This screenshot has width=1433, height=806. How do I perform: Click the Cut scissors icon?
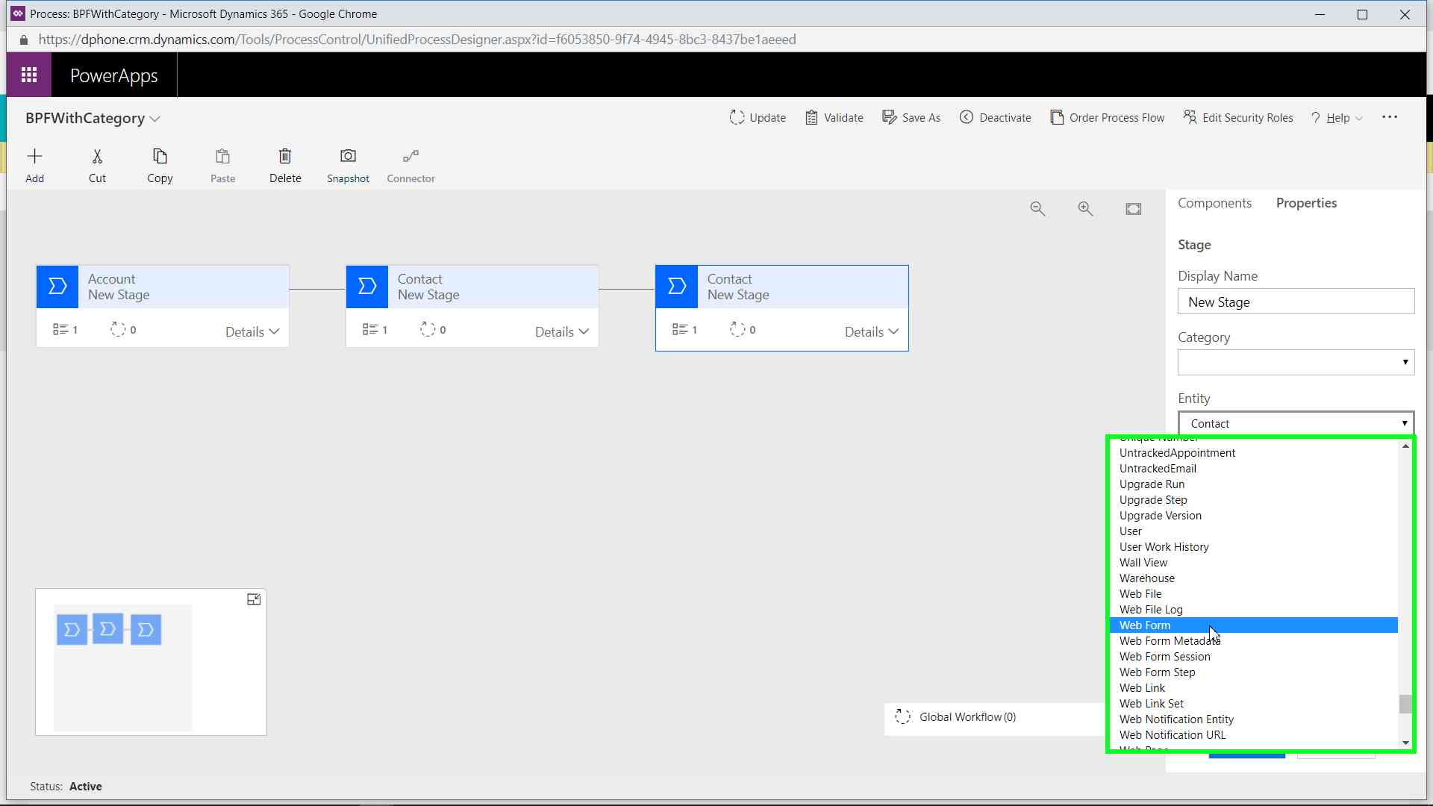click(x=97, y=157)
